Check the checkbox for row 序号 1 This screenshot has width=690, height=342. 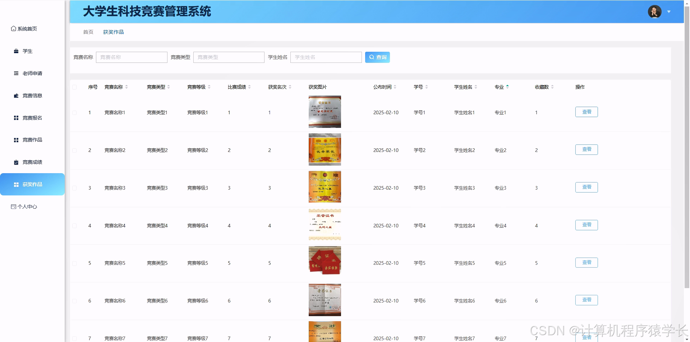[x=74, y=112]
